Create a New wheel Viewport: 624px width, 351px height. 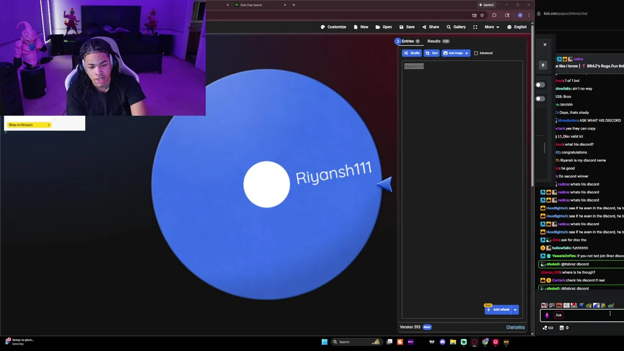(361, 27)
